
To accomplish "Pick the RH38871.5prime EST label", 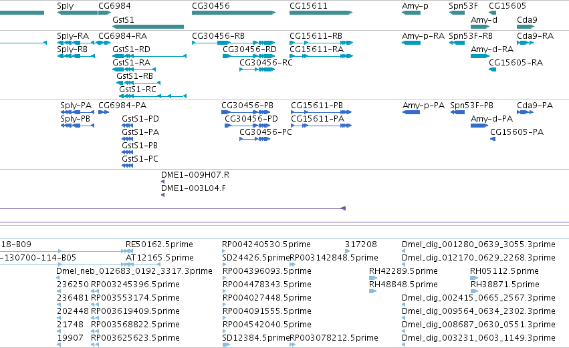I will [x=505, y=285].
